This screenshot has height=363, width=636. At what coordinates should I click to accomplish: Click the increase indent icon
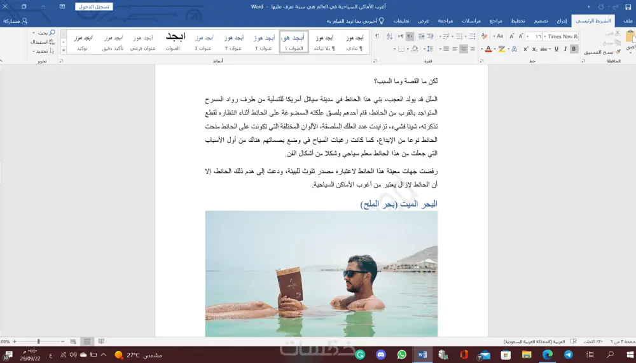click(x=422, y=36)
